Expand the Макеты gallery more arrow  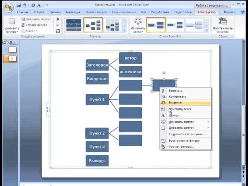click(124, 30)
